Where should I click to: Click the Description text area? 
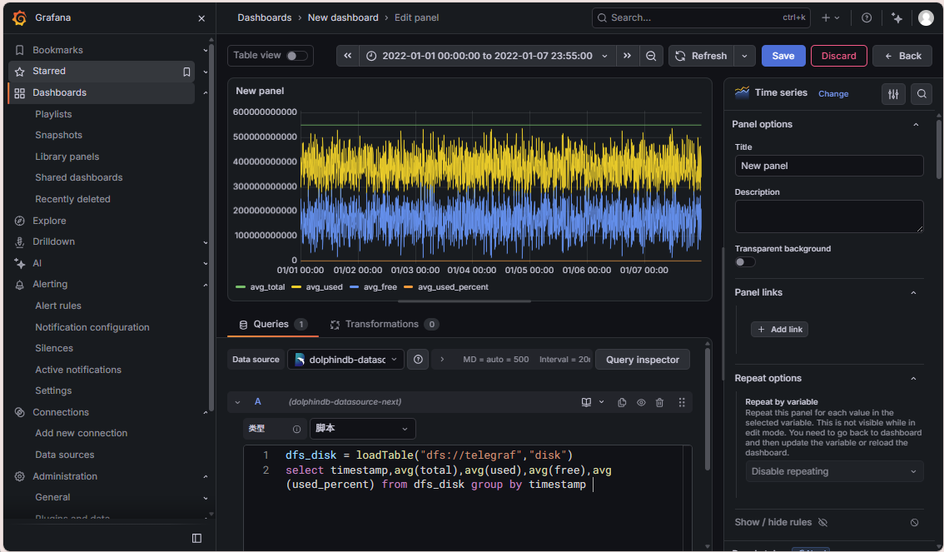click(829, 216)
